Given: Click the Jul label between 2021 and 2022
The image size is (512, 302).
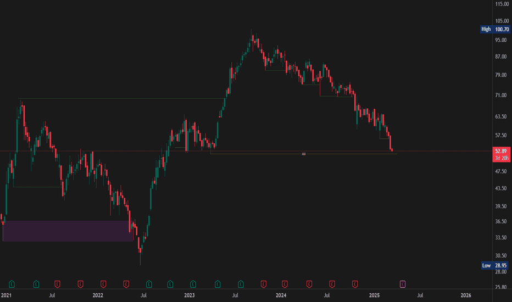Looking at the screenshot, I should pos(52,295).
